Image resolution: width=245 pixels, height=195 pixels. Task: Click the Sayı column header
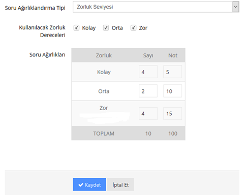click(148, 55)
